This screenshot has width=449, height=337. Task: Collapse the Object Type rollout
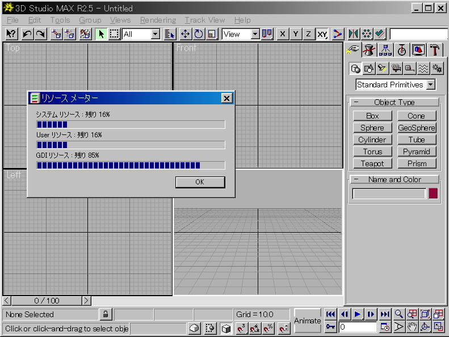click(x=395, y=102)
